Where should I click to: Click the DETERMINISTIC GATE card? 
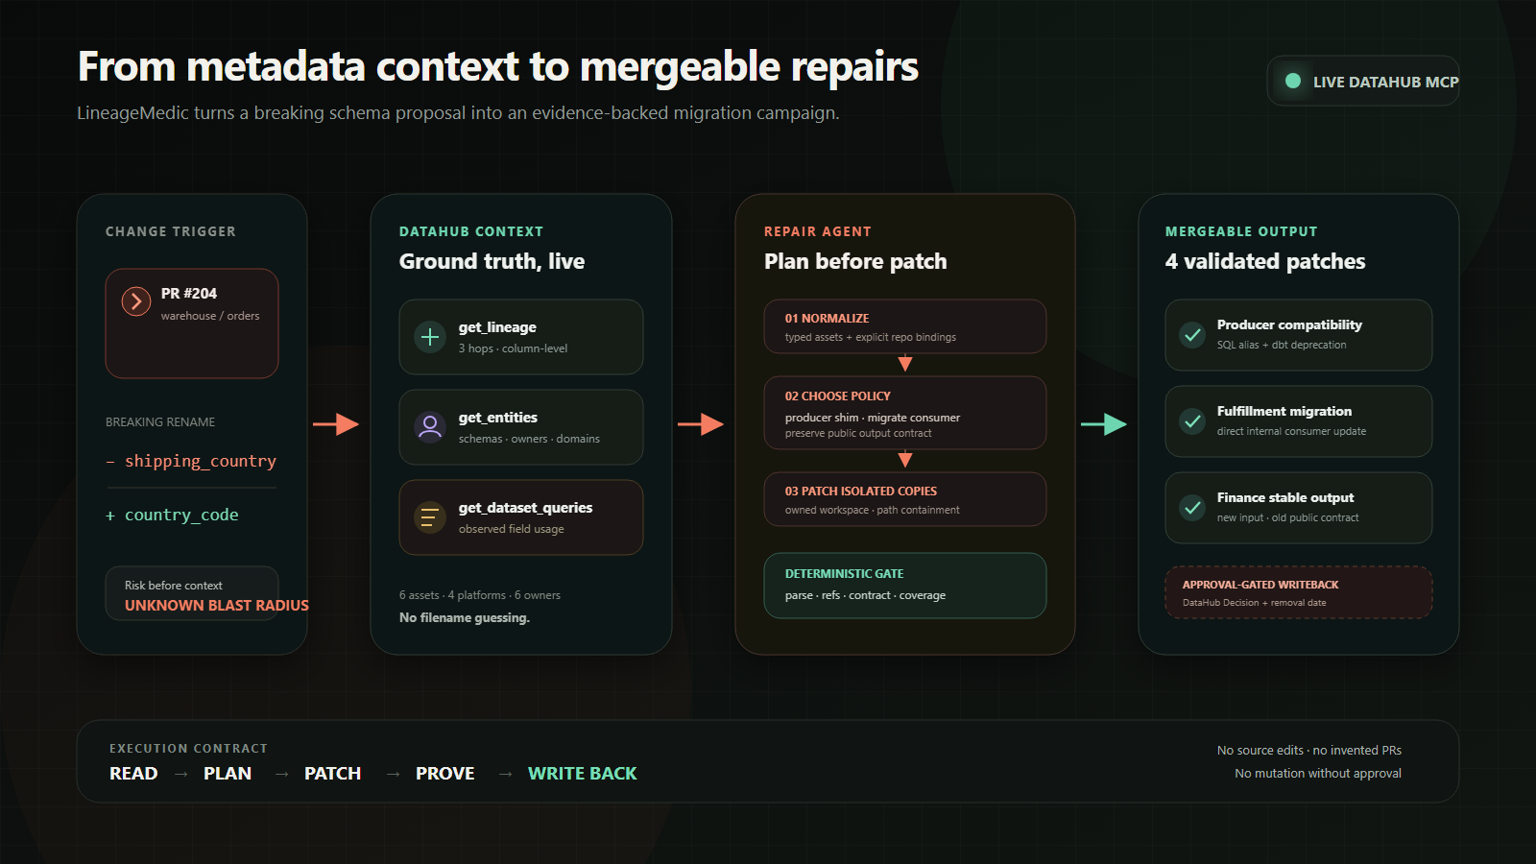pos(905,586)
